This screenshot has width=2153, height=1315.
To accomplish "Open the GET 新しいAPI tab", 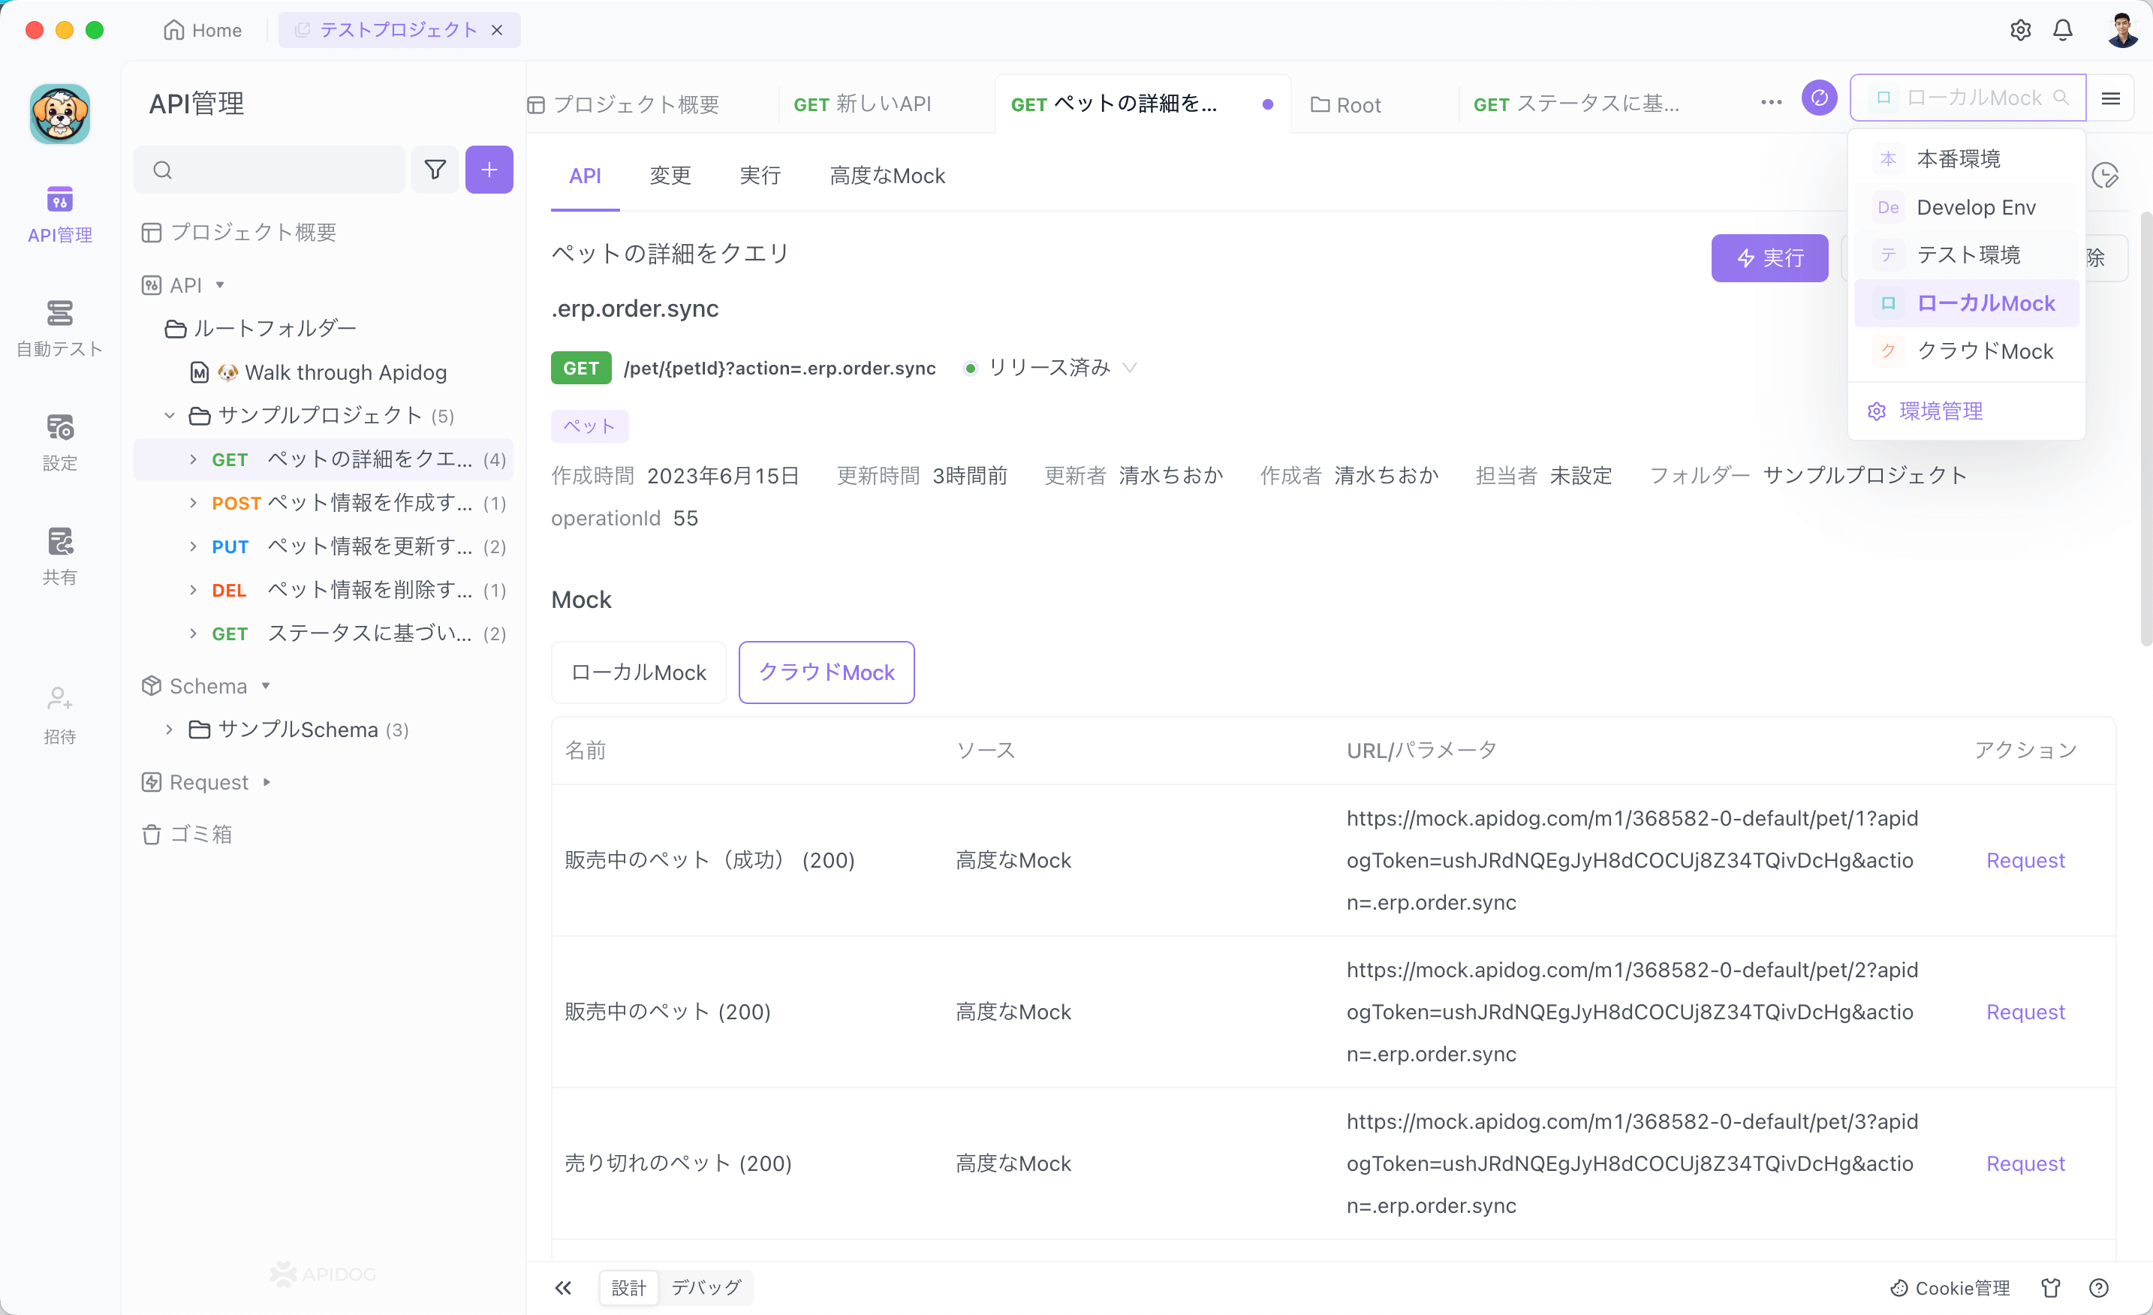I will tap(863, 104).
